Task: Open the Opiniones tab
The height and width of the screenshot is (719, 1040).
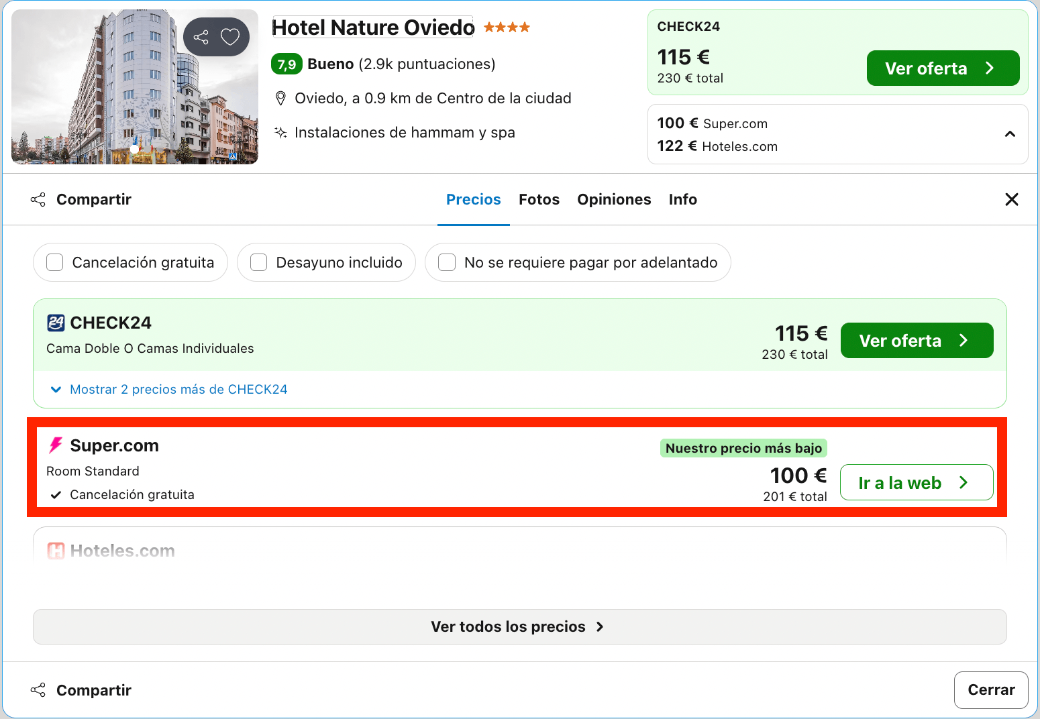Action: click(614, 199)
